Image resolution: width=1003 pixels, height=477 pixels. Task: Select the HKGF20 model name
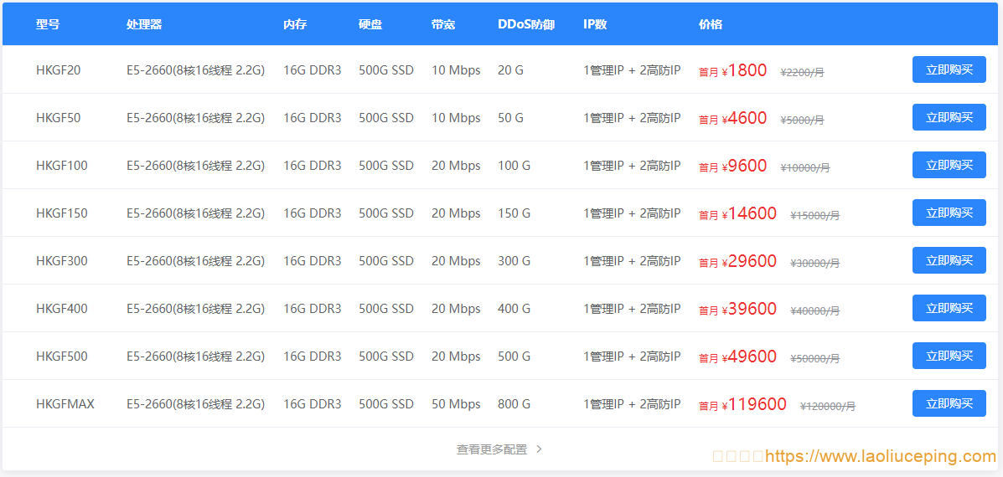tap(58, 70)
